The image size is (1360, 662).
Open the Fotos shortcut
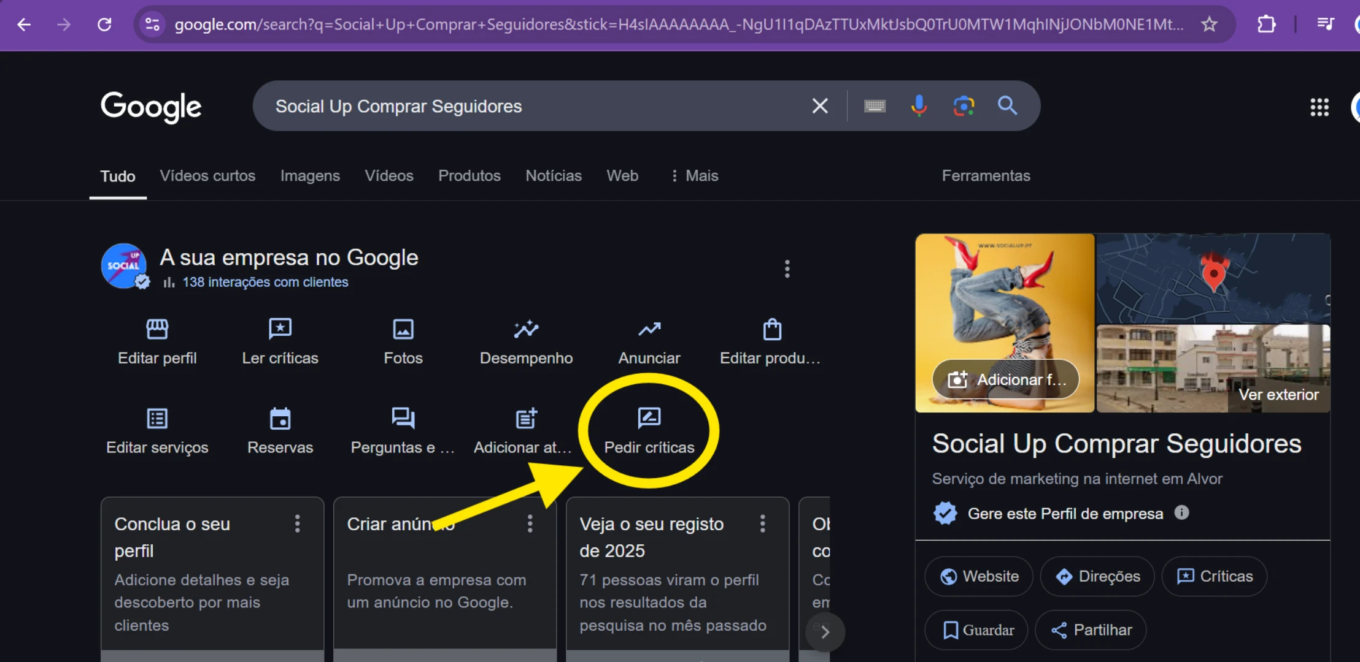click(403, 342)
